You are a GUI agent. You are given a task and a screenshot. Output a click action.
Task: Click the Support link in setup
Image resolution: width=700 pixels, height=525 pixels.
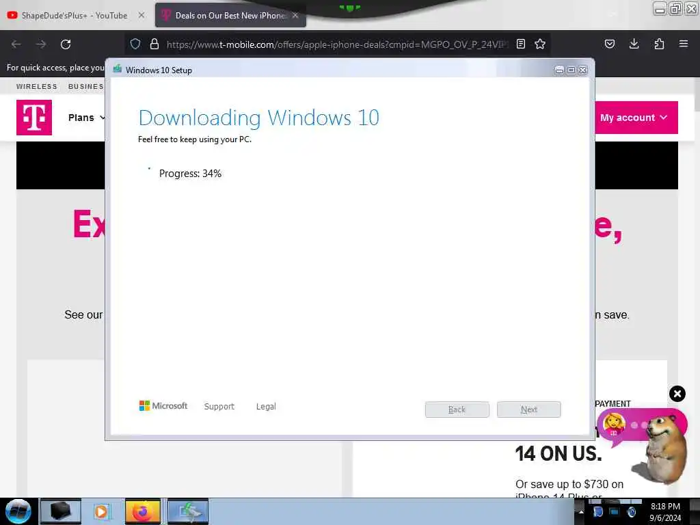click(219, 406)
